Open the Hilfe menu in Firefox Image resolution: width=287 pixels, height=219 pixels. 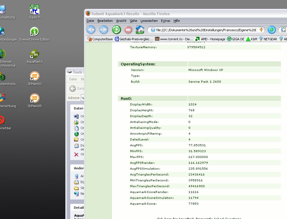tap(177, 21)
